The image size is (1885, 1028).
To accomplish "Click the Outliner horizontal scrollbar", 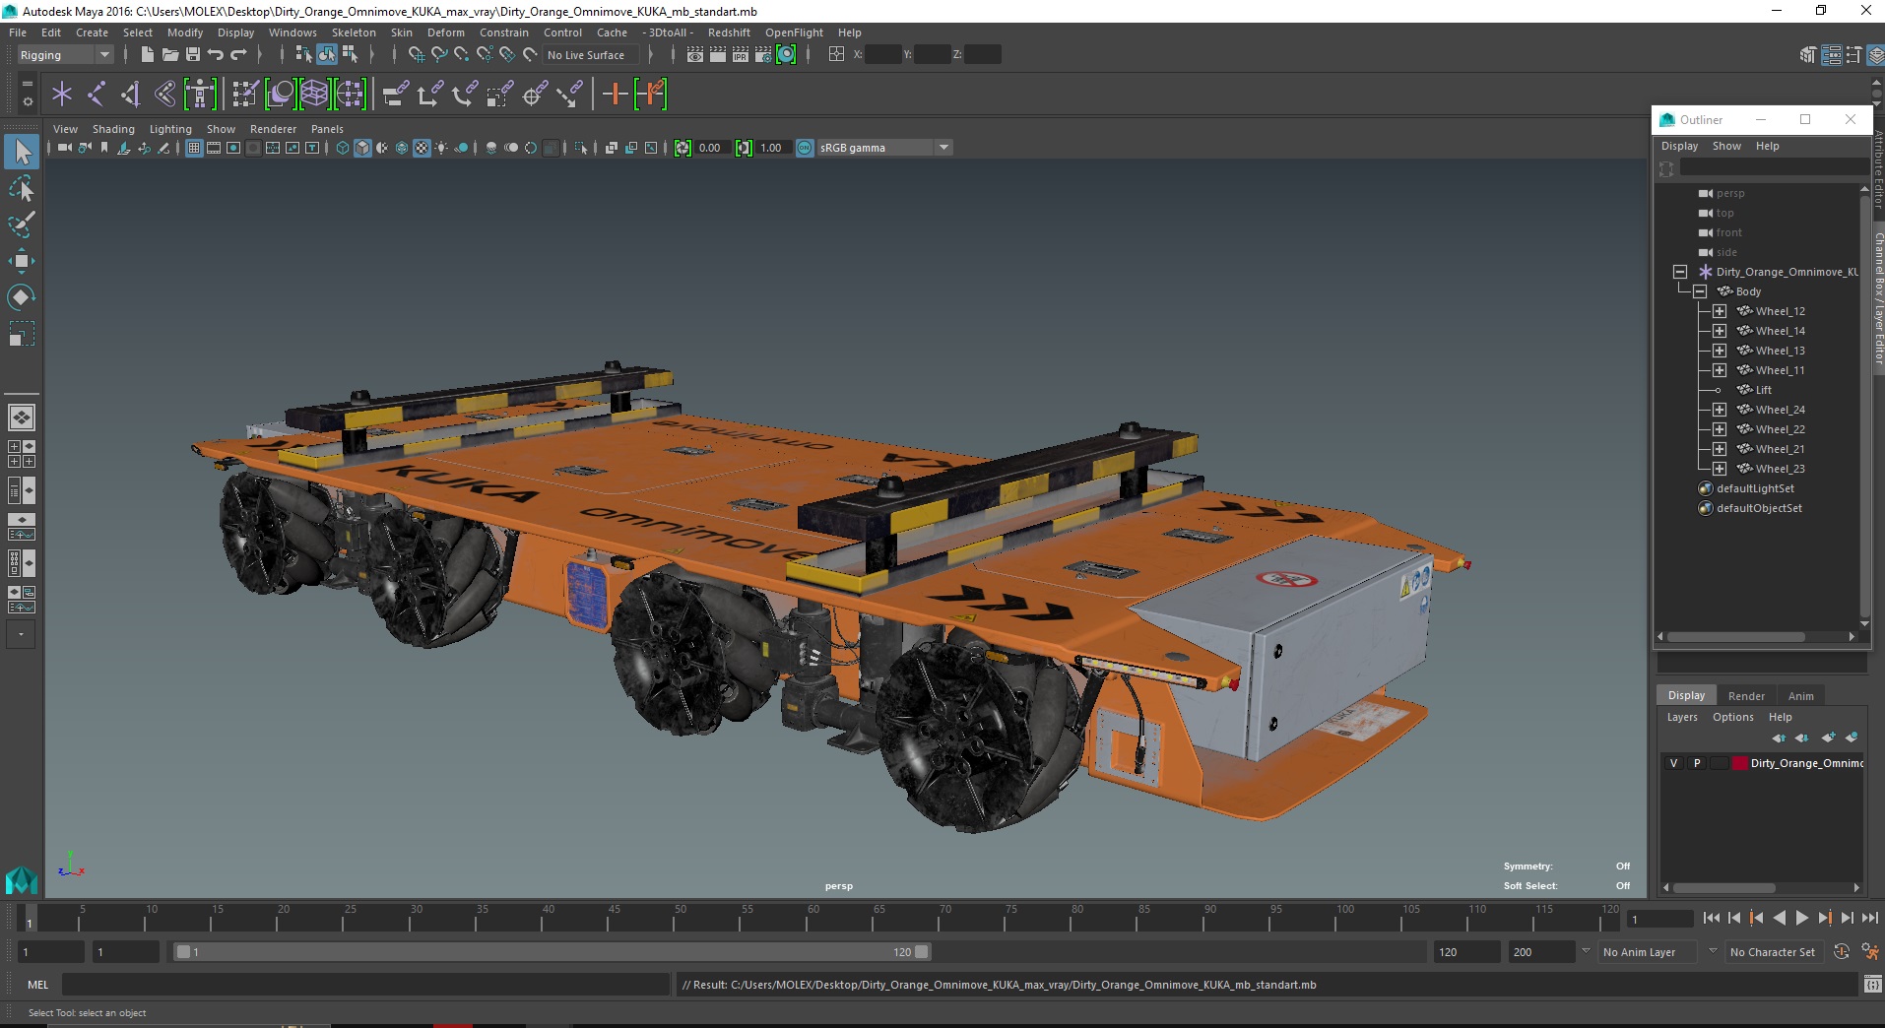I will click(1735, 637).
